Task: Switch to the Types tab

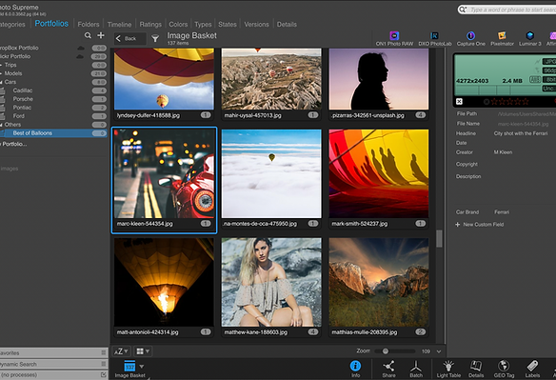Action: [x=203, y=24]
